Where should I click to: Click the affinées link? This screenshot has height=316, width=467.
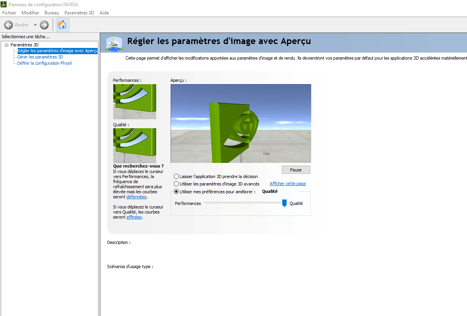click(134, 217)
